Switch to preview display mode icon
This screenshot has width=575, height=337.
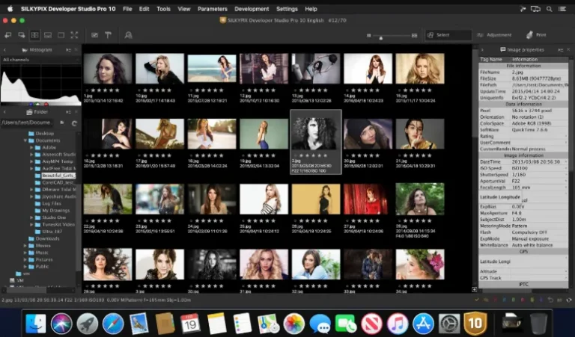61,35
